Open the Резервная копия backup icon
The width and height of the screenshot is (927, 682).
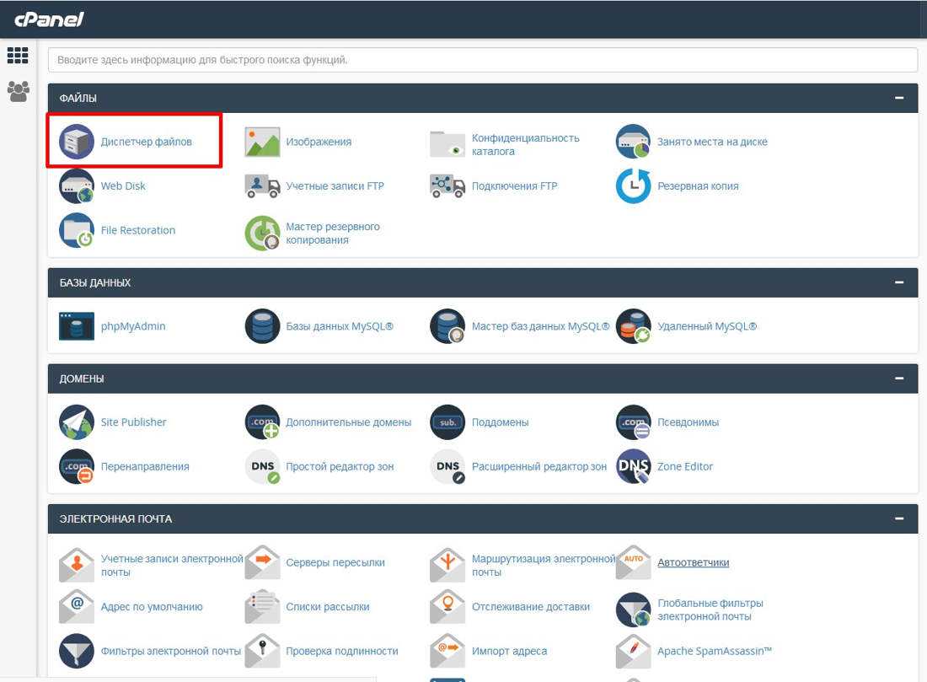[x=633, y=186]
